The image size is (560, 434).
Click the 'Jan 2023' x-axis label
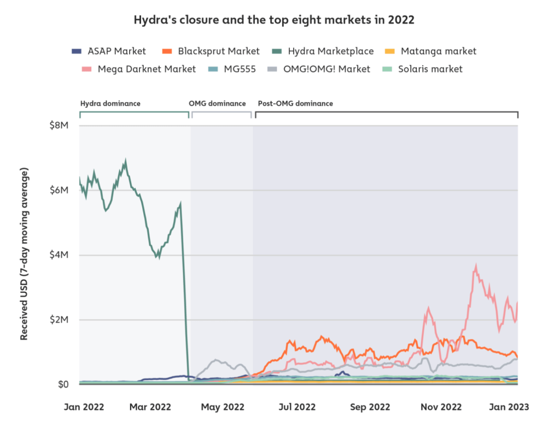pos(509,407)
